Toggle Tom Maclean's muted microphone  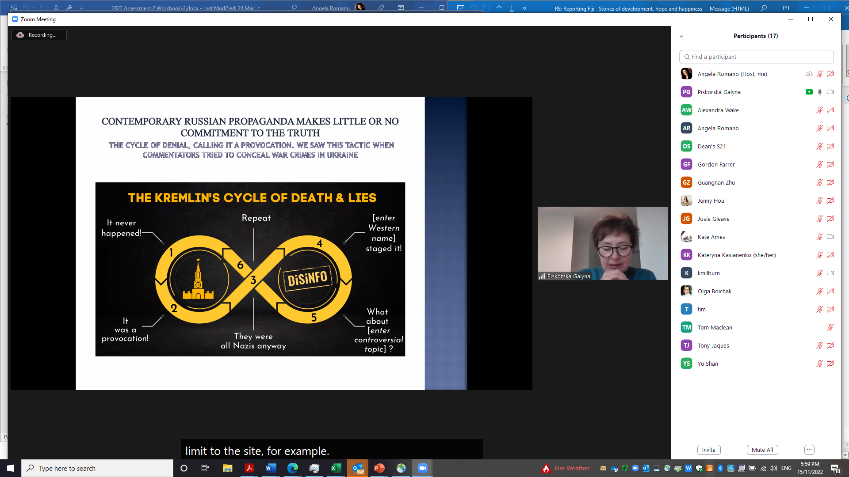[x=830, y=327]
